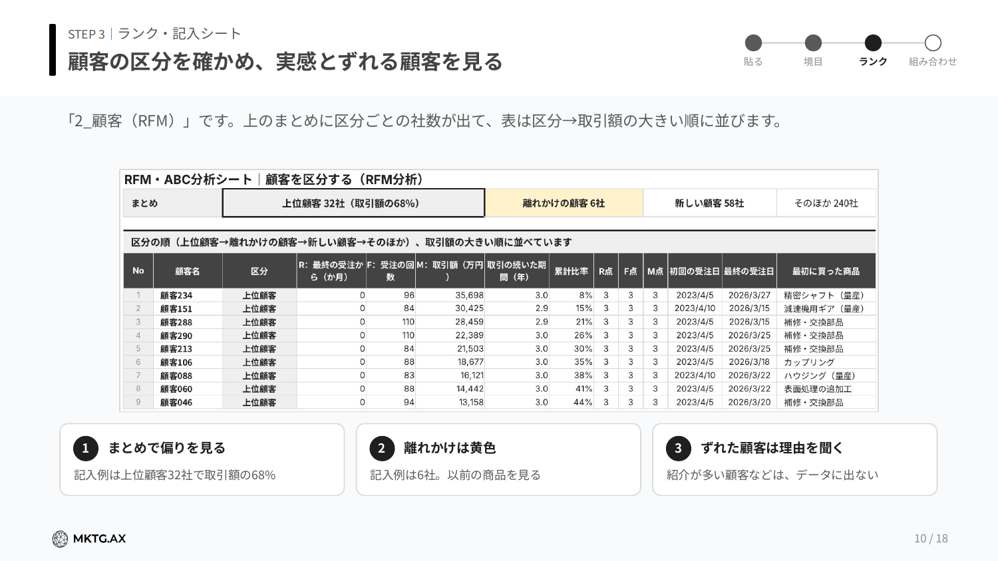The image size is (998, 561).
Task: Click the 顧客名 column header
Action: coord(188,271)
